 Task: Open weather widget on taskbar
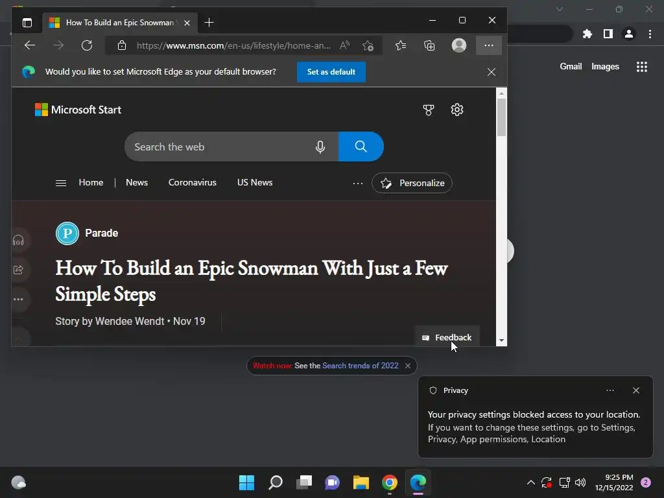[x=18, y=482]
